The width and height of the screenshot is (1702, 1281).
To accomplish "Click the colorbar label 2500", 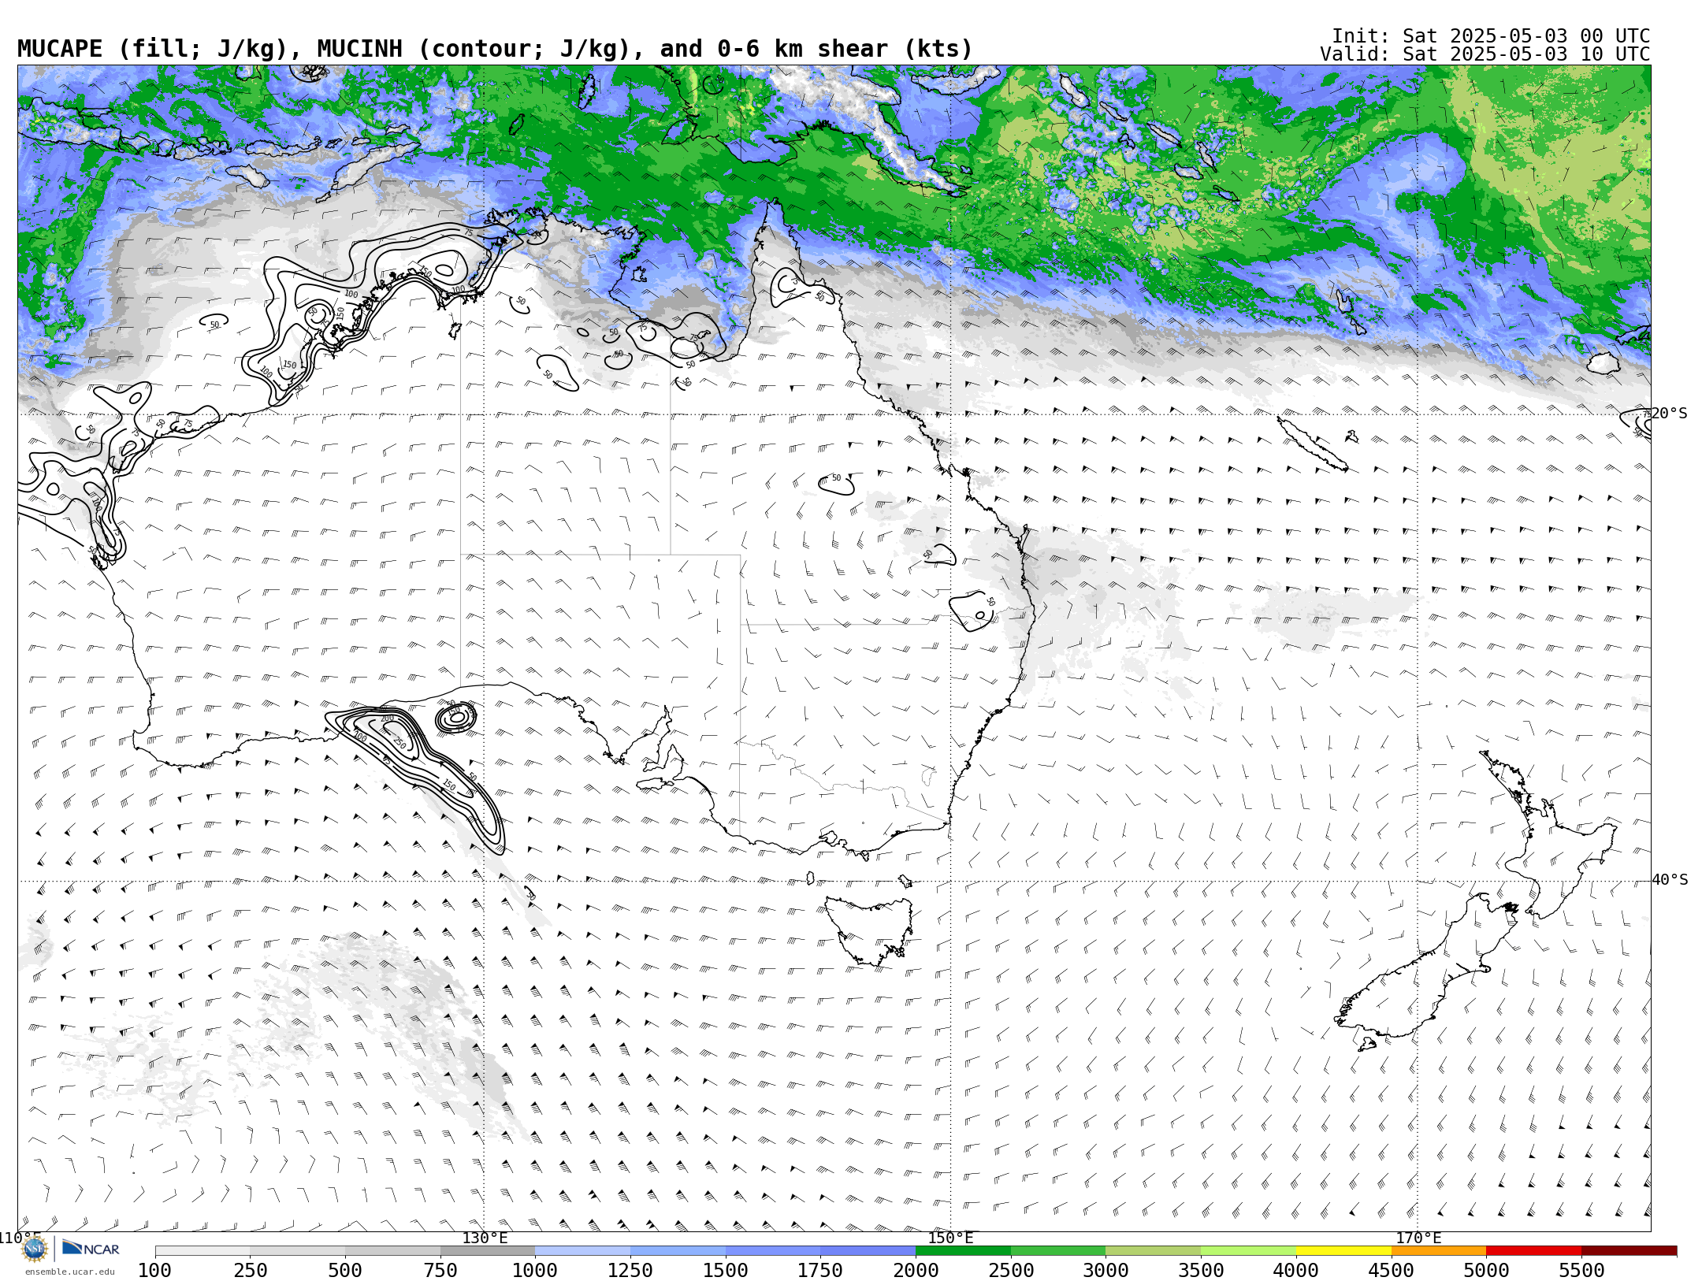I will tap(1011, 1271).
